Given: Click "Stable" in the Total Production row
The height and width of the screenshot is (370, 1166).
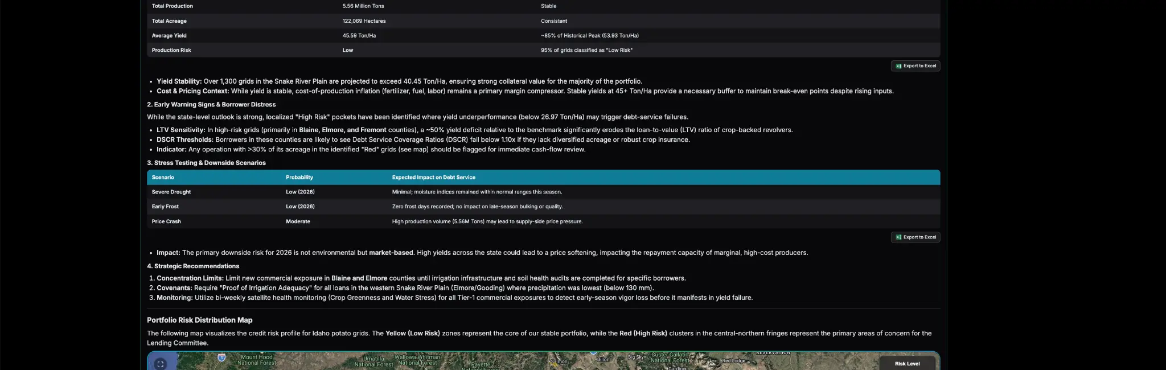Looking at the screenshot, I should (x=549, y=6).
